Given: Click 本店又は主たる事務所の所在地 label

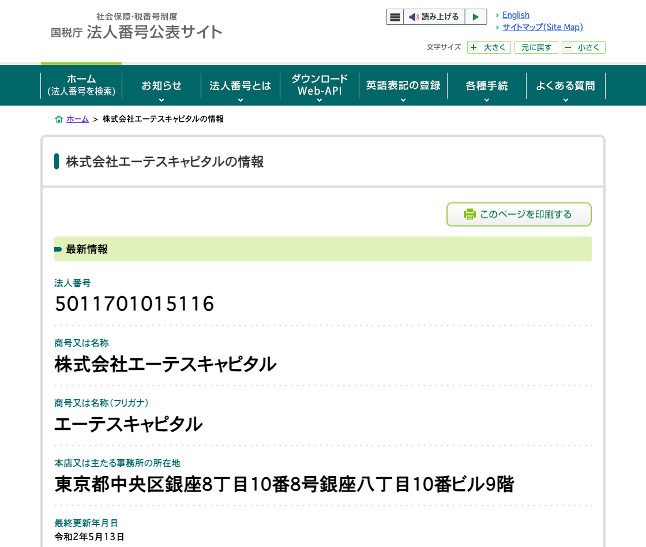Looking at the screenshot, I should tap(118, 463).
